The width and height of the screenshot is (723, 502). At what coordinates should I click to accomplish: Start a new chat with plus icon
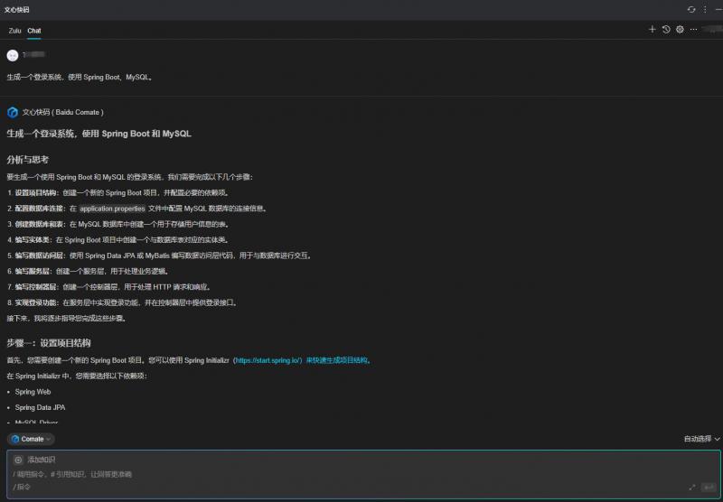click(x=653, y=30)
